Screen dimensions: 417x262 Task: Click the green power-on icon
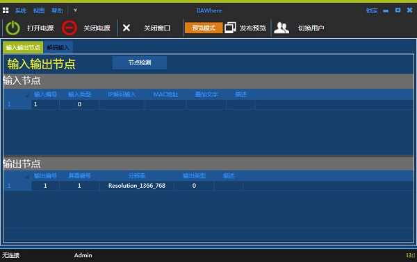tap(13, 28)
